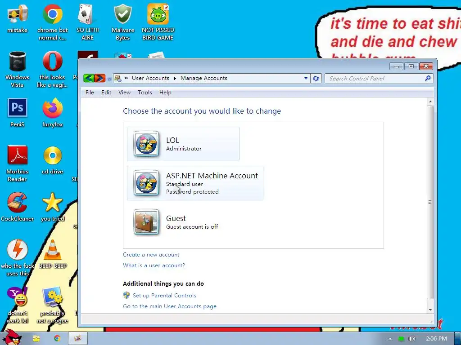Select the LOL Administrator account name
This screenshot has width=461, height=345.
[172, 140]
